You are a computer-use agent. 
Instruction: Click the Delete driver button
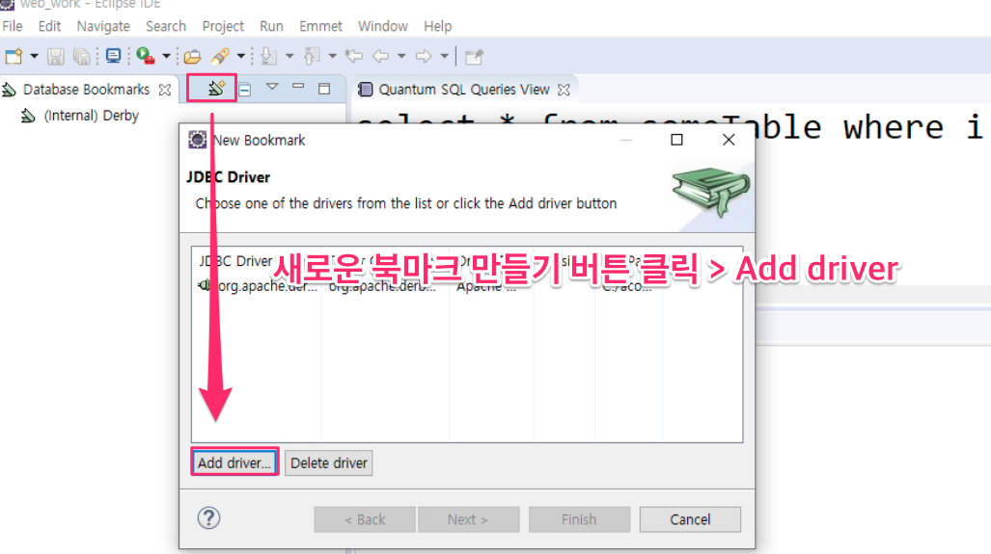coord(329,463)
